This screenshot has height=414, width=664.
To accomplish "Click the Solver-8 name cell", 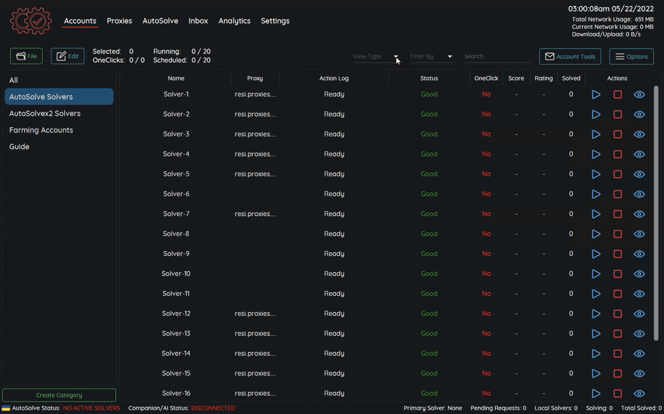I will point(176,234).
